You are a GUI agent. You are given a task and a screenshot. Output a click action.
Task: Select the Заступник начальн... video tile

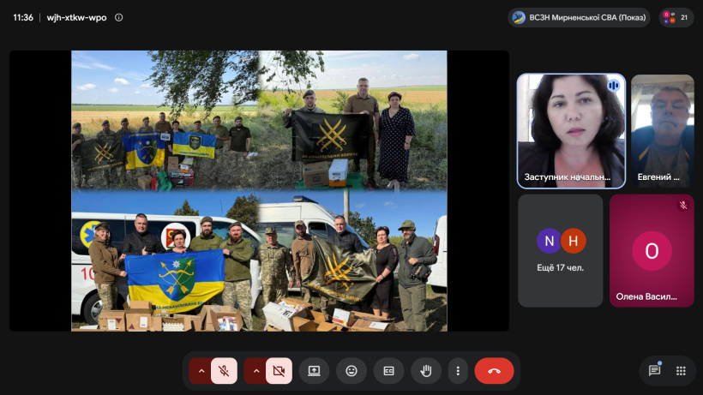point(571,131)
